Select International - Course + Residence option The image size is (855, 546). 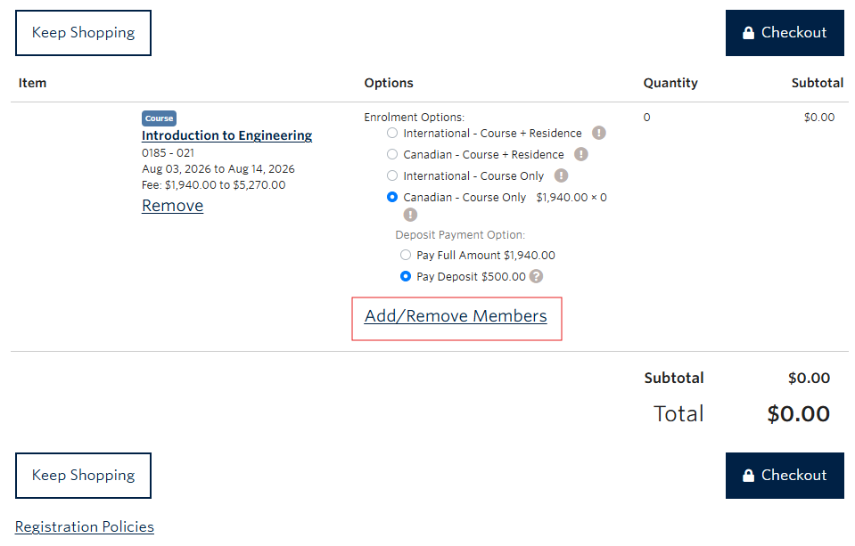pyautogui.click(x=391, y=133)
